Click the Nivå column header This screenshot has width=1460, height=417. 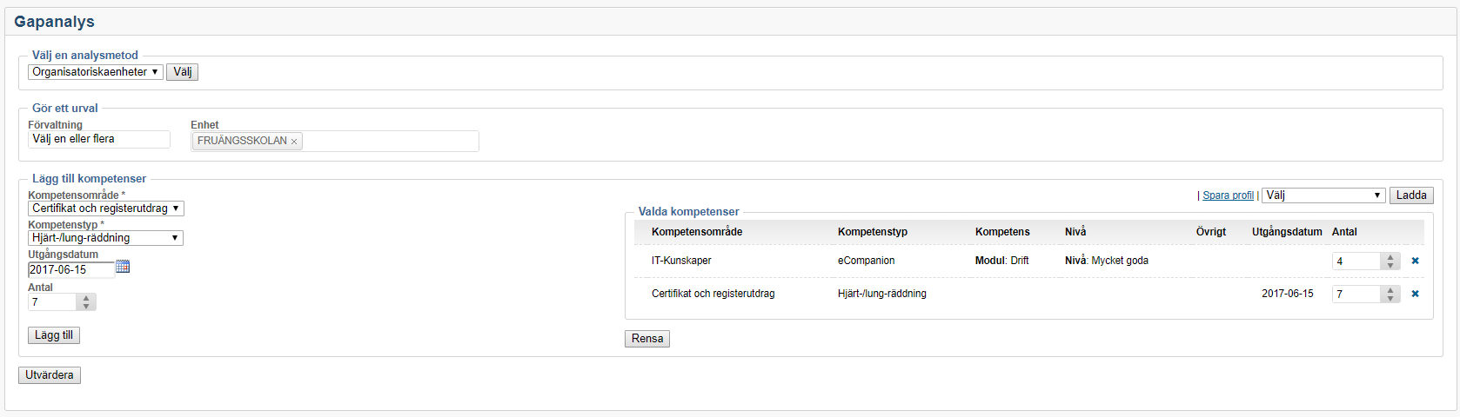click(1075, 232)
